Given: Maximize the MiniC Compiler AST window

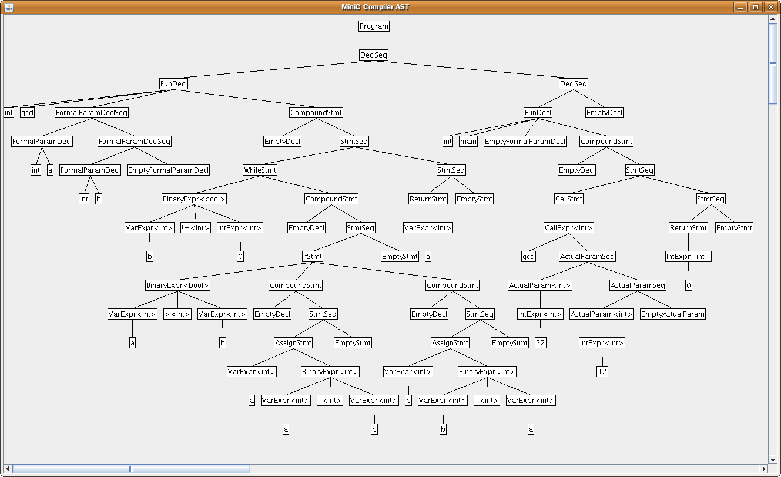Looking at the screenshot, I should 756,7.
